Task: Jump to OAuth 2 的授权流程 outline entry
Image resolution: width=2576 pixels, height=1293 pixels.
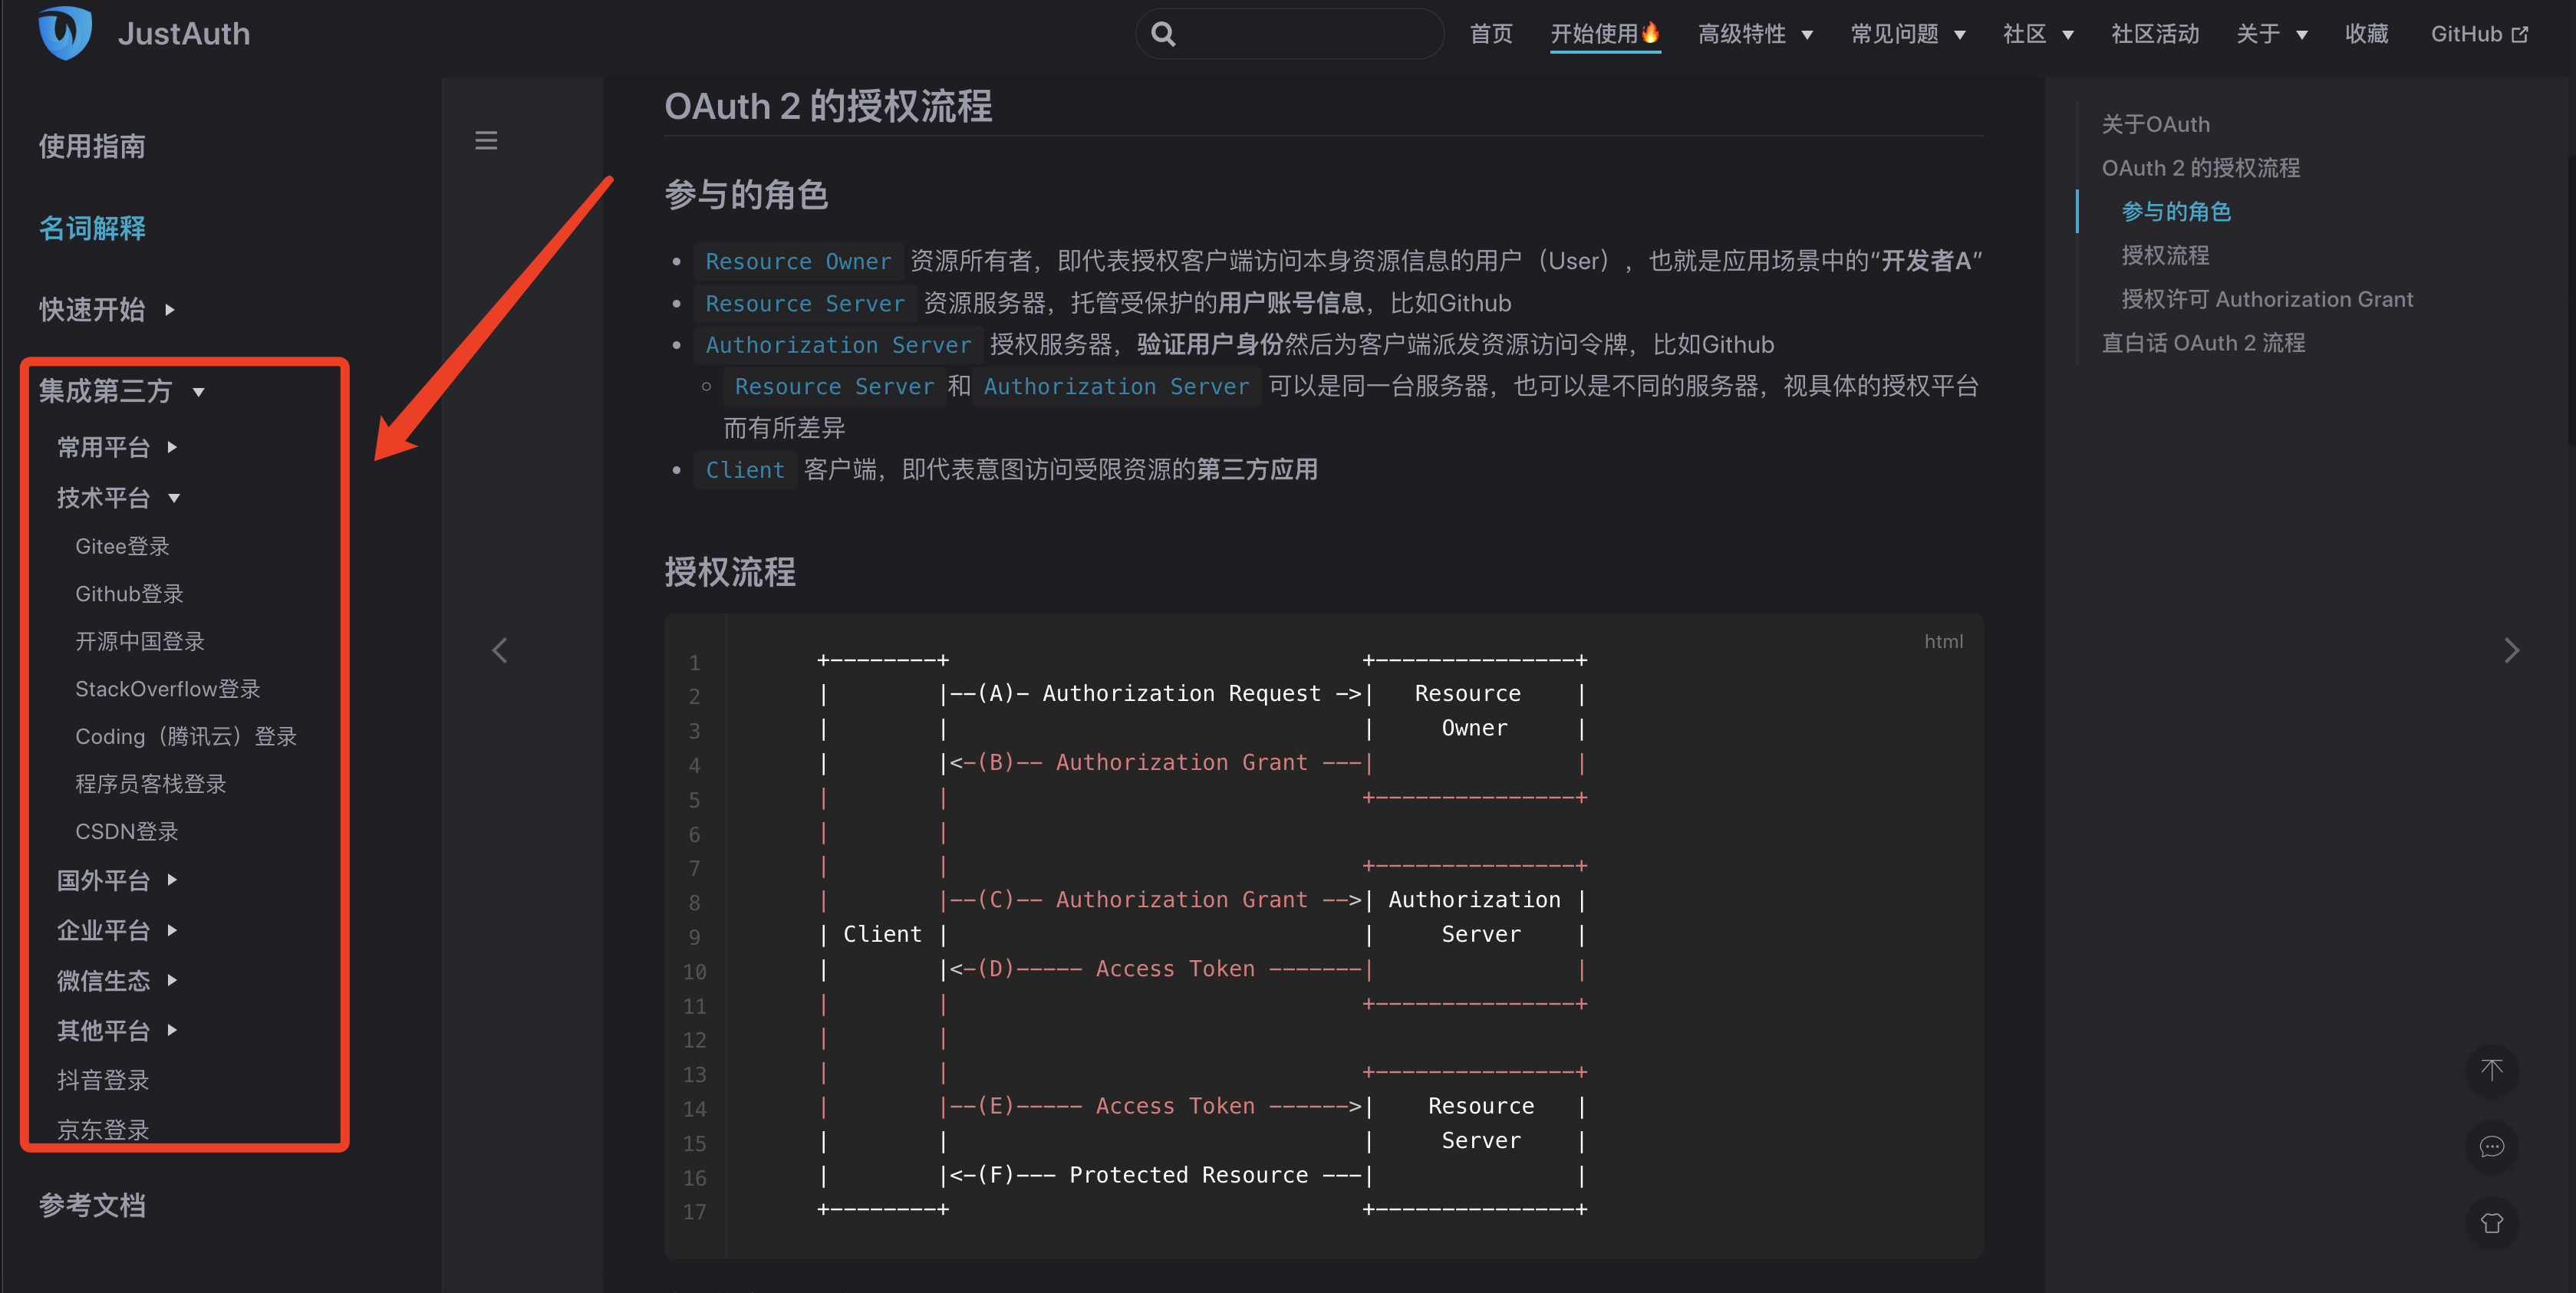Action: (2200, 168)
